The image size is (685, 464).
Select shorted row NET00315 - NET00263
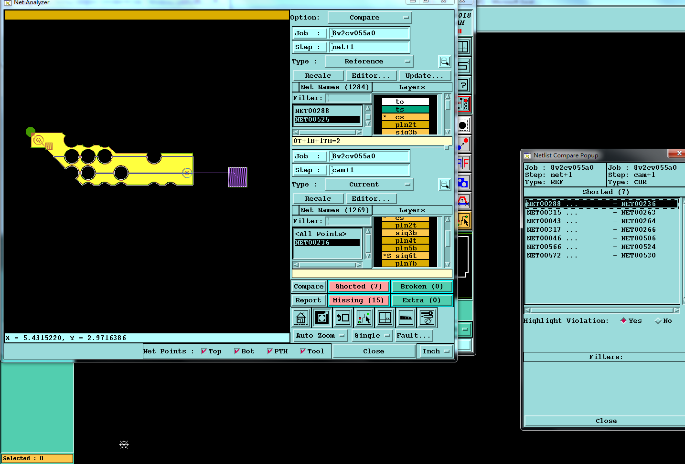pyautogui.click(x=601, y=213)
